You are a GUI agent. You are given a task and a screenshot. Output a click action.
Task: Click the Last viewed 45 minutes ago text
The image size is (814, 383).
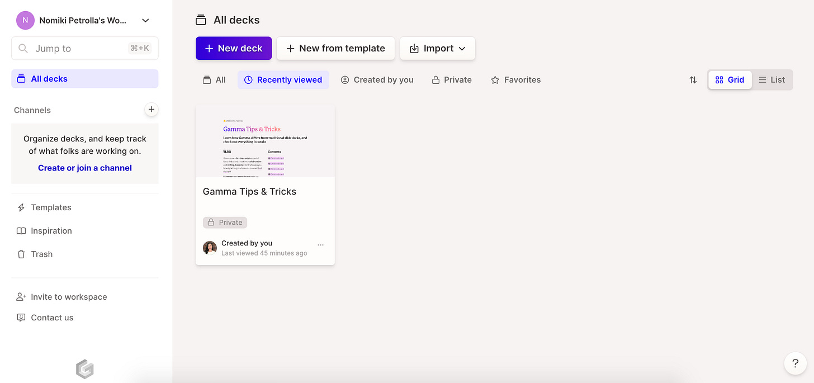tap(264, 253)
